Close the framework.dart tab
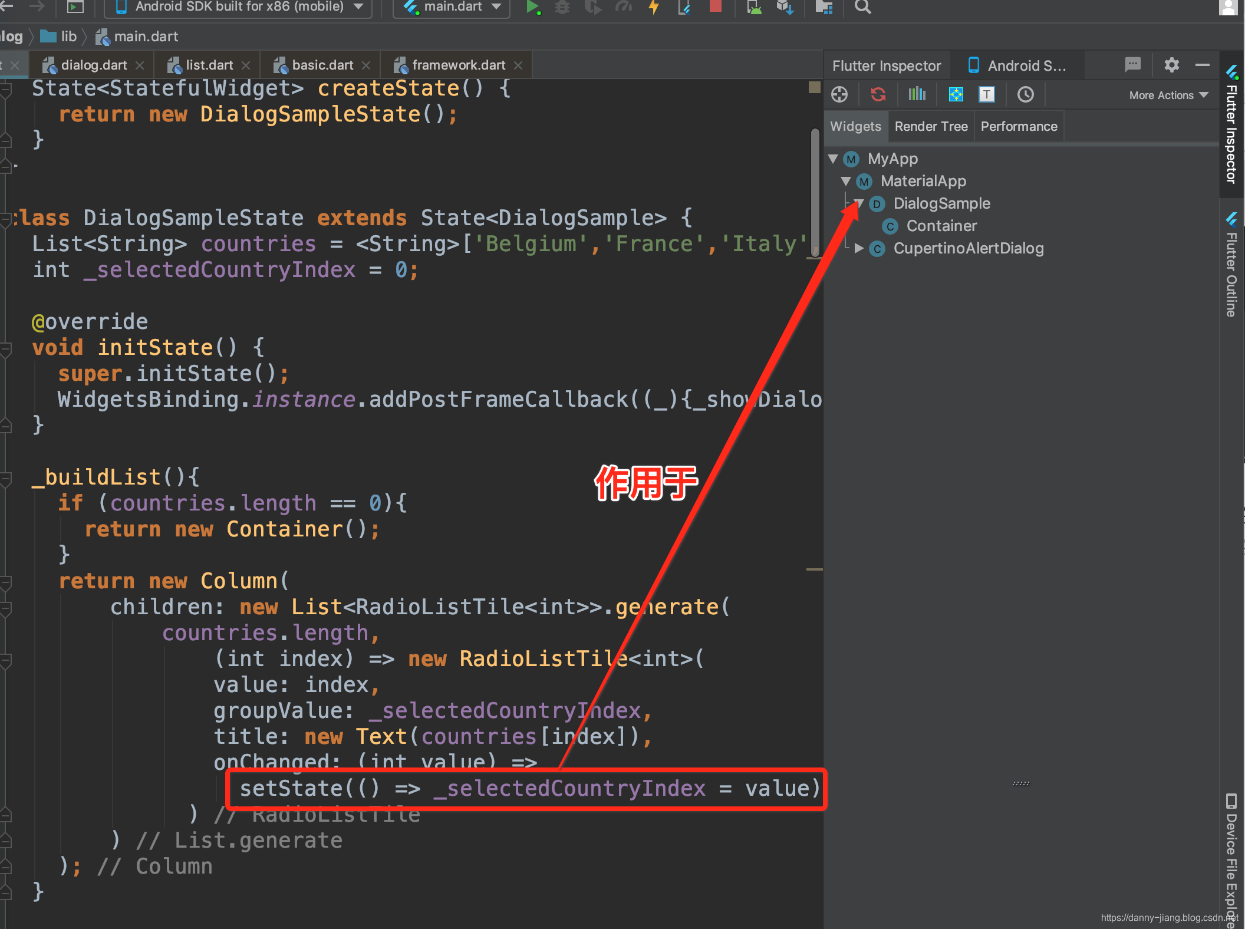The width and height of the screenshot is (1245, 929). [518, 65]
